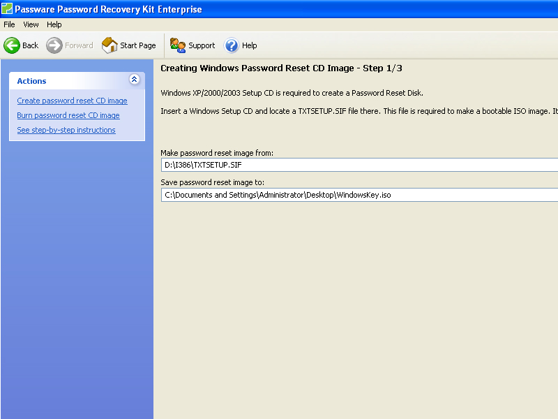Click the gray Forward arrow icon
Screen dimensions: 558x419
54,45
